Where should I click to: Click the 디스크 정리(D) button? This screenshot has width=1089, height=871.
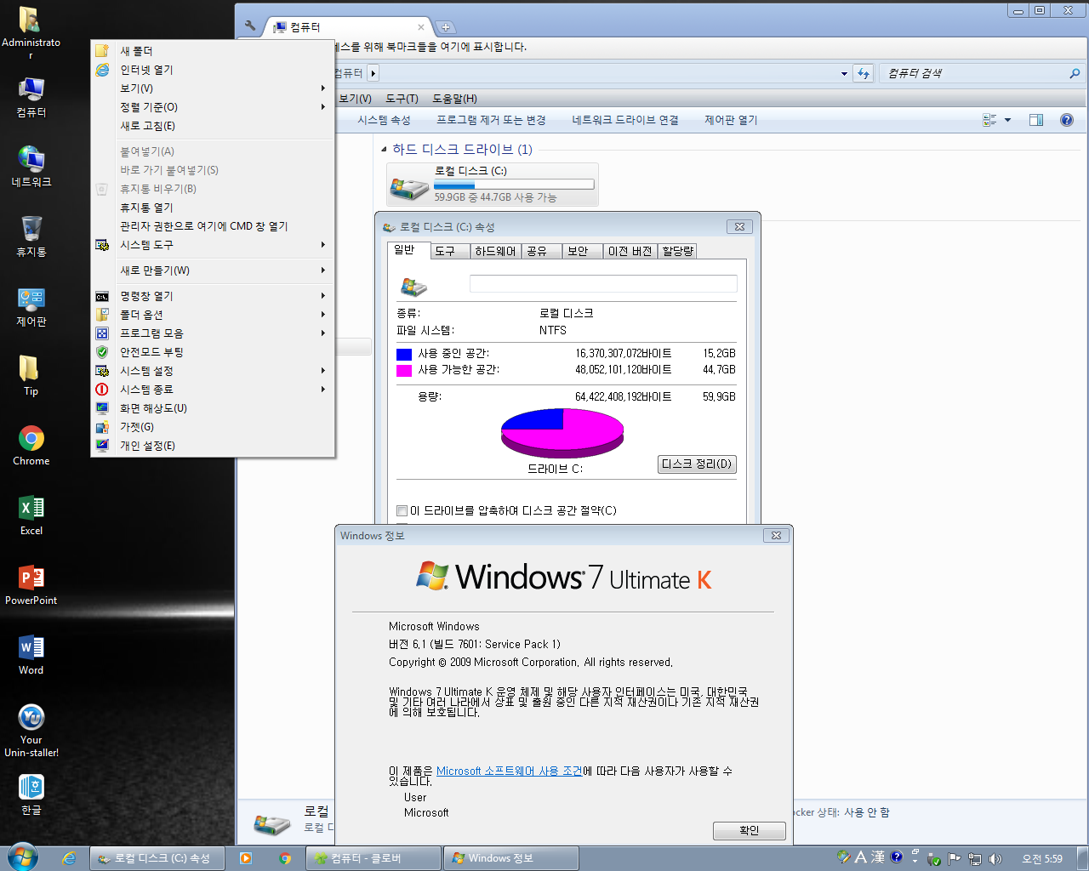(697, 464)
